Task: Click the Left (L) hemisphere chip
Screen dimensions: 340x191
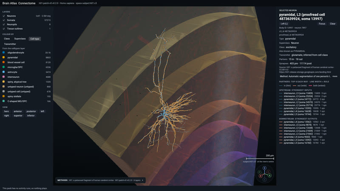Action: click(284, 24)
